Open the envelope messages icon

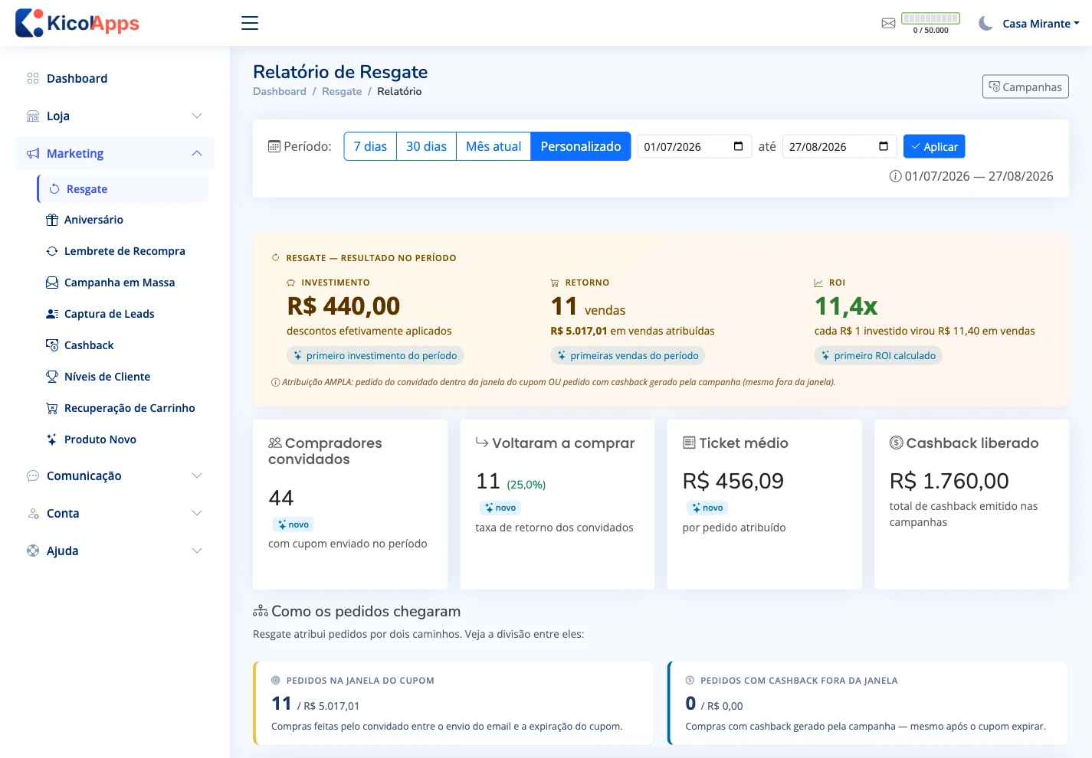(888, 23)
